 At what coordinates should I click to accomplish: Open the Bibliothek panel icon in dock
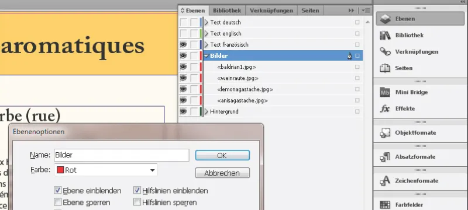[x=385, y=36]
